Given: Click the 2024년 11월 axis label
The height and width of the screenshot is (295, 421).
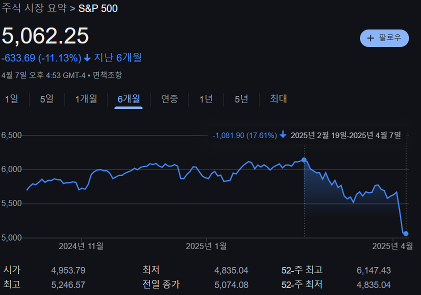Looking at the screenshot, I should click(x=81, y=246).
